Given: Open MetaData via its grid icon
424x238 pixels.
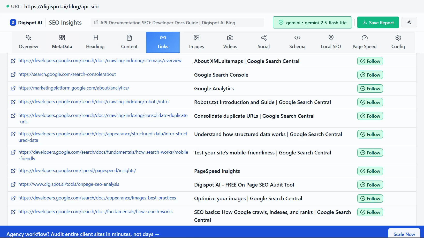Looking at the screenshot, I should (62, 38).
